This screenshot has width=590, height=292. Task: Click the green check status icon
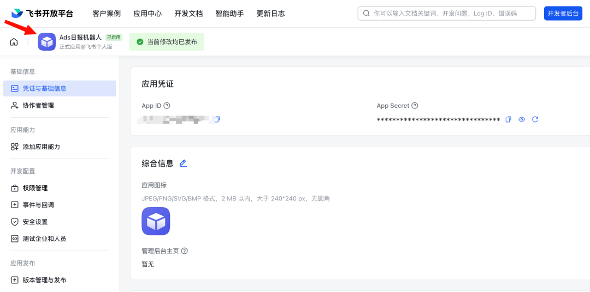140,41
